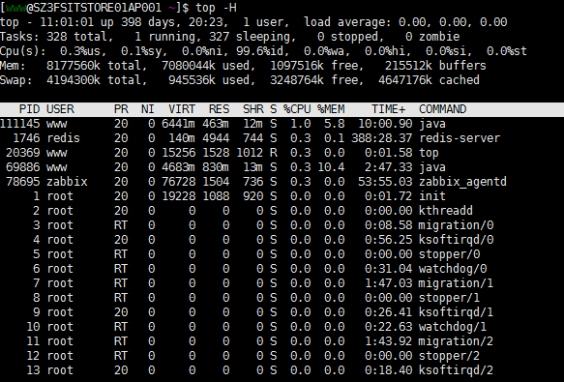Click the '327 sleeping' value
Screen dimensions: 564x382
coord(250,37)
